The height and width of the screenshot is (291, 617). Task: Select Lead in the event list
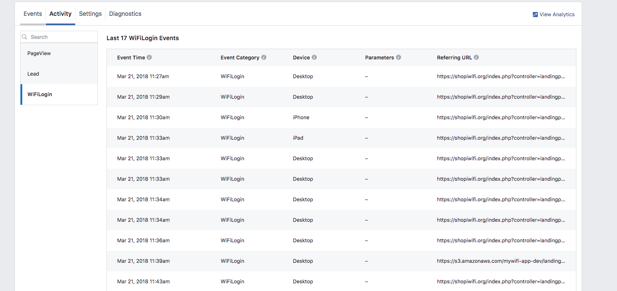click(x=59, y=74)
